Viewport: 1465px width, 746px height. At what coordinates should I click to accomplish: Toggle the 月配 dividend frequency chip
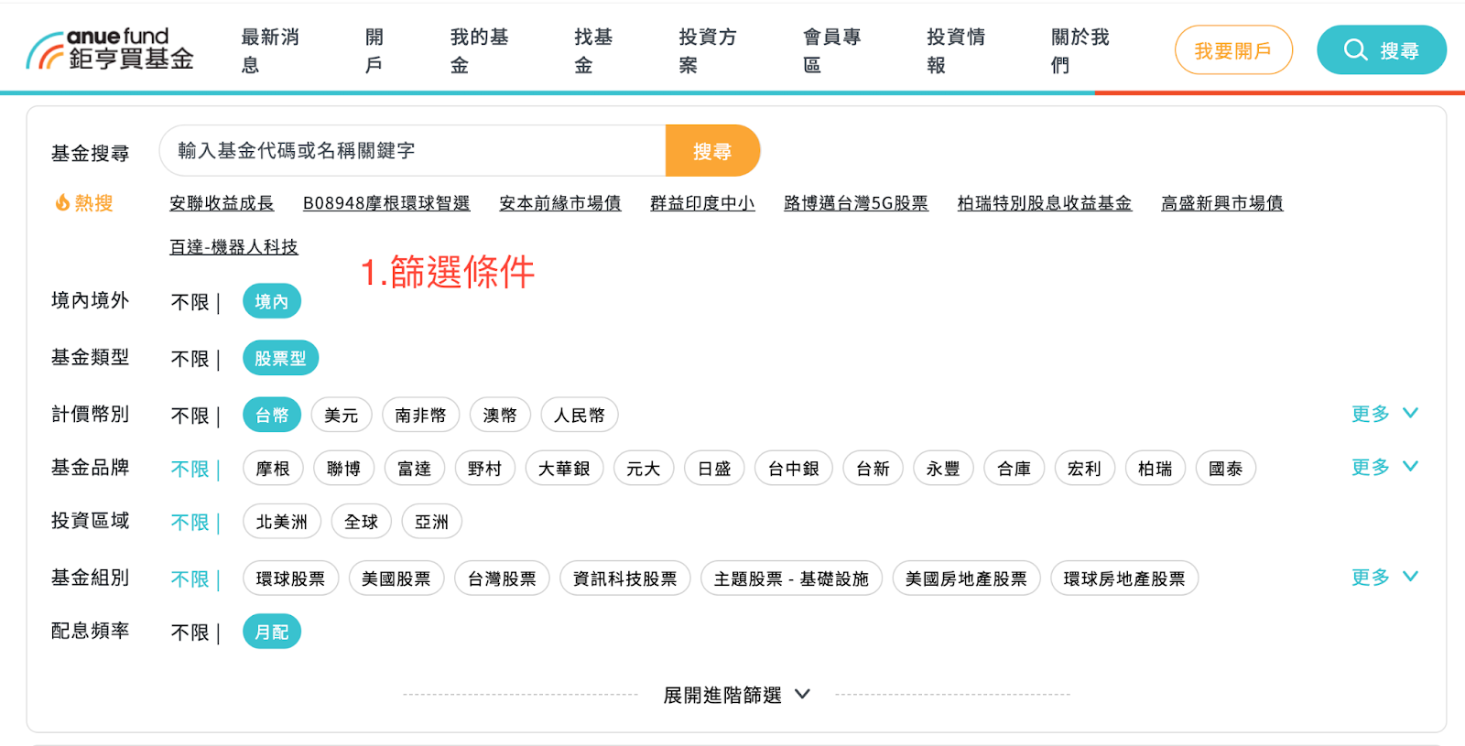point(272,632)
